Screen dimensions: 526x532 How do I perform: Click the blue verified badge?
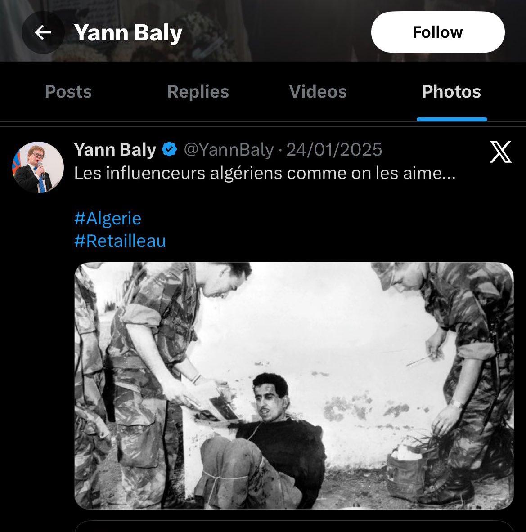169,150
